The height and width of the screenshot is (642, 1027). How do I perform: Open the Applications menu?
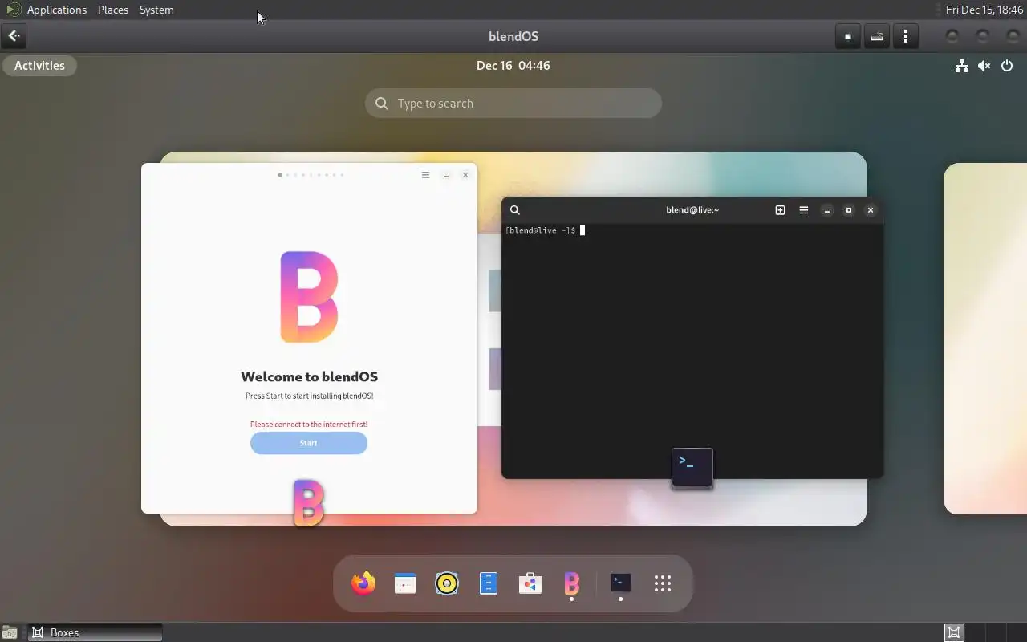[x=56, y=10]
